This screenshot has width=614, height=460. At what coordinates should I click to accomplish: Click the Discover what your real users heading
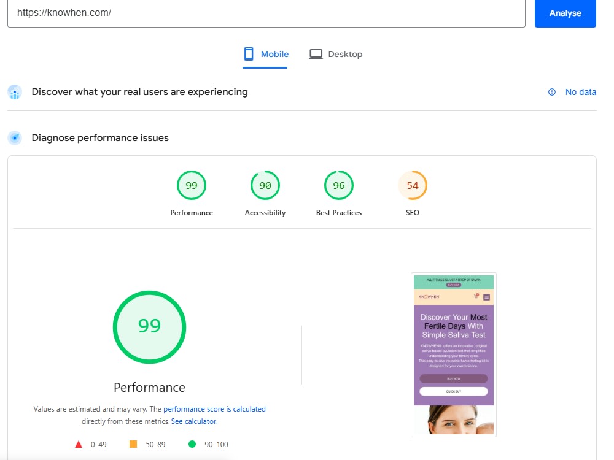point(140,92)
